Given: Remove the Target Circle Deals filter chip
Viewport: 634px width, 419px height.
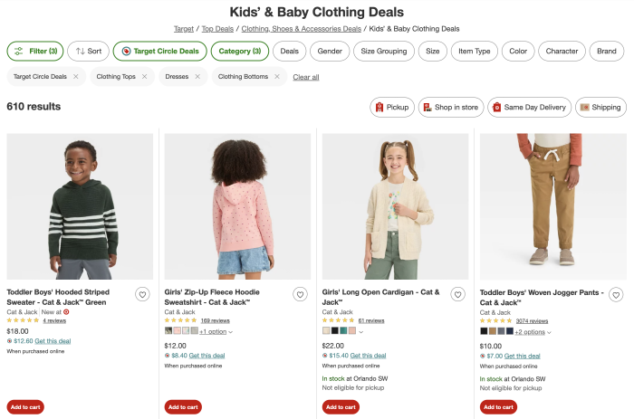Looking at the screenshot, I should coord(76,77).
